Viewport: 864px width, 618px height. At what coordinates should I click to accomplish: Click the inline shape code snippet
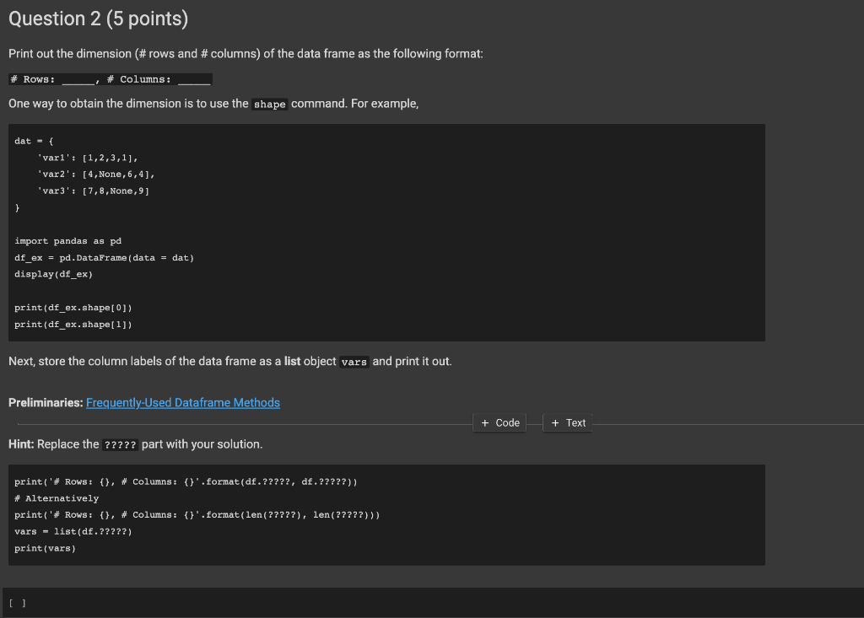269,104
